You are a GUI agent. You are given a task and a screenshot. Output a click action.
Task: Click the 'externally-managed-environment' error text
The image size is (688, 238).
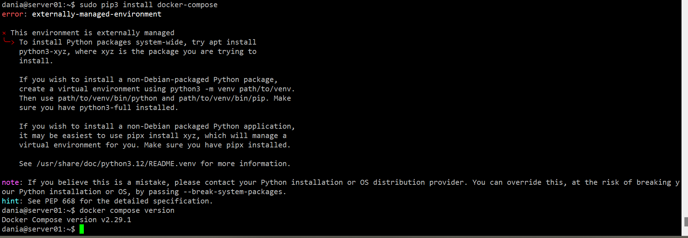96,14
